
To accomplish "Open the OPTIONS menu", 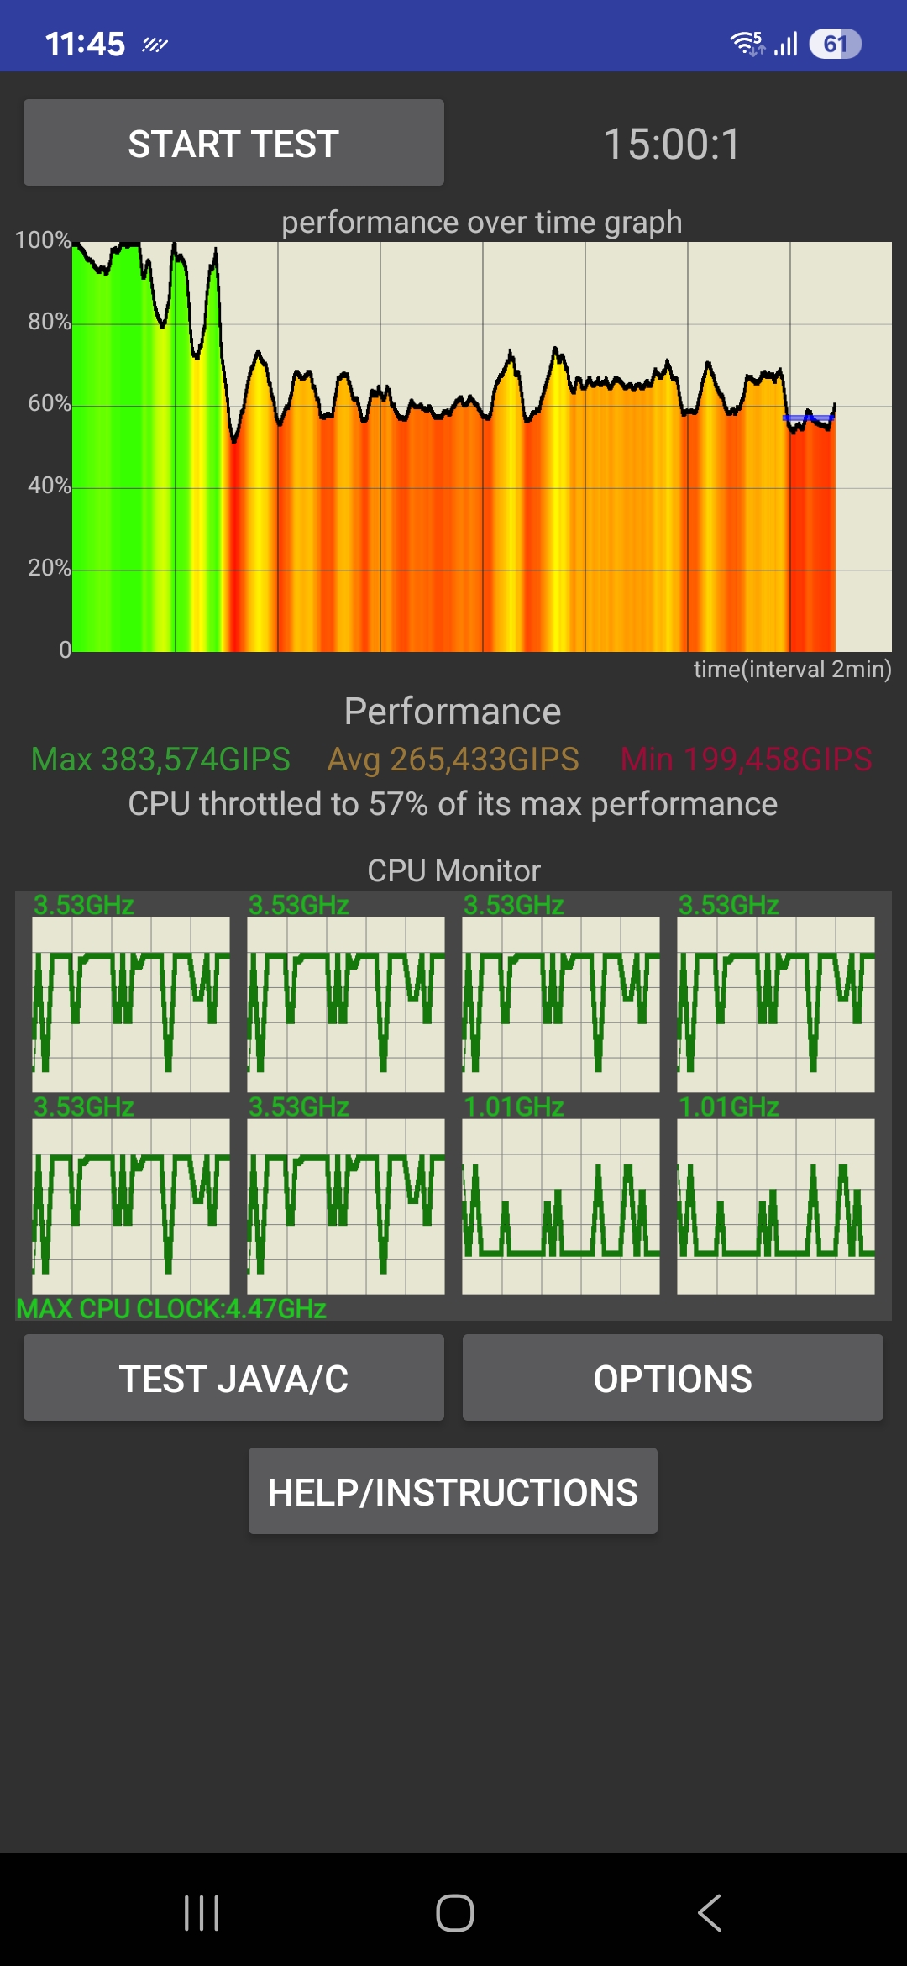I will click(673, 1378).
